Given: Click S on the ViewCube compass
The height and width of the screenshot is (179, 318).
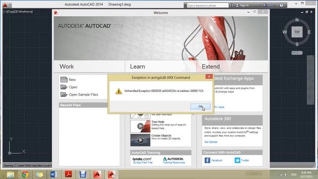Looking at the screenshot, I should (297, 44).
